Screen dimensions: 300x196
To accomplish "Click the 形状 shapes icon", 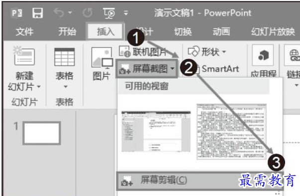I will pyautogui.click(x=194, y=51).
